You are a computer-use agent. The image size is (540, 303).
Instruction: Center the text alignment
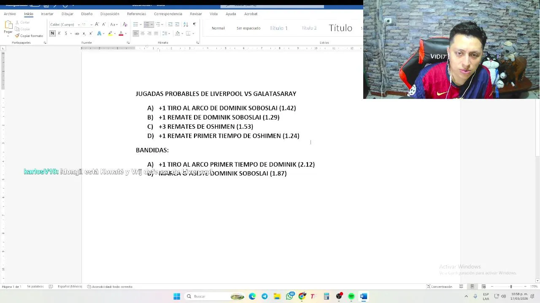[143, 33]
